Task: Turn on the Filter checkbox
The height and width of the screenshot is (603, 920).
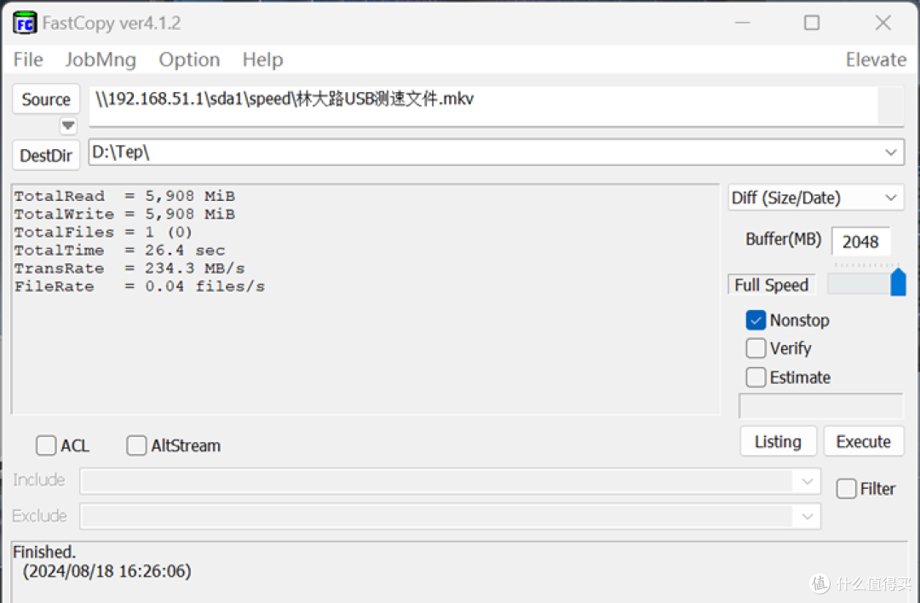Action: pyautogui.click(x=846, y=489)
